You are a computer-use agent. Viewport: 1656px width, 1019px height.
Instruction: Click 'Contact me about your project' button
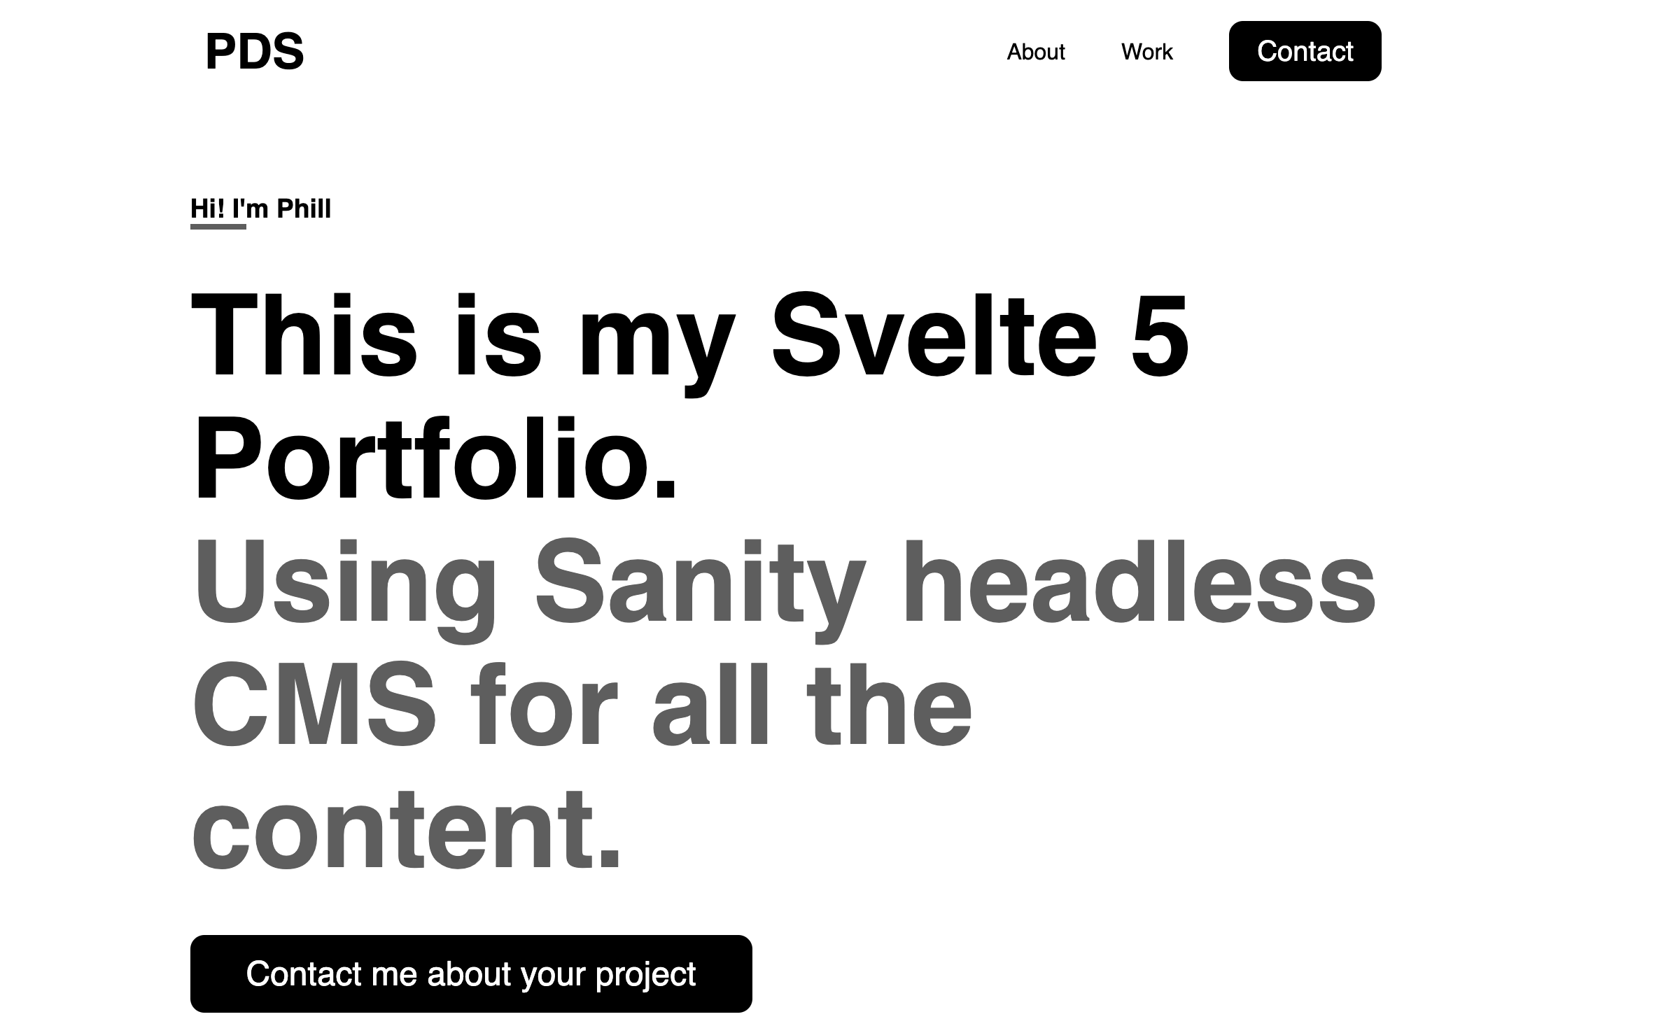click(471, 974)
